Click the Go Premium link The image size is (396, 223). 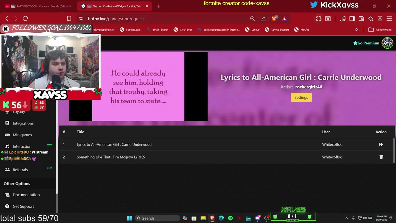tap(366, 43)
